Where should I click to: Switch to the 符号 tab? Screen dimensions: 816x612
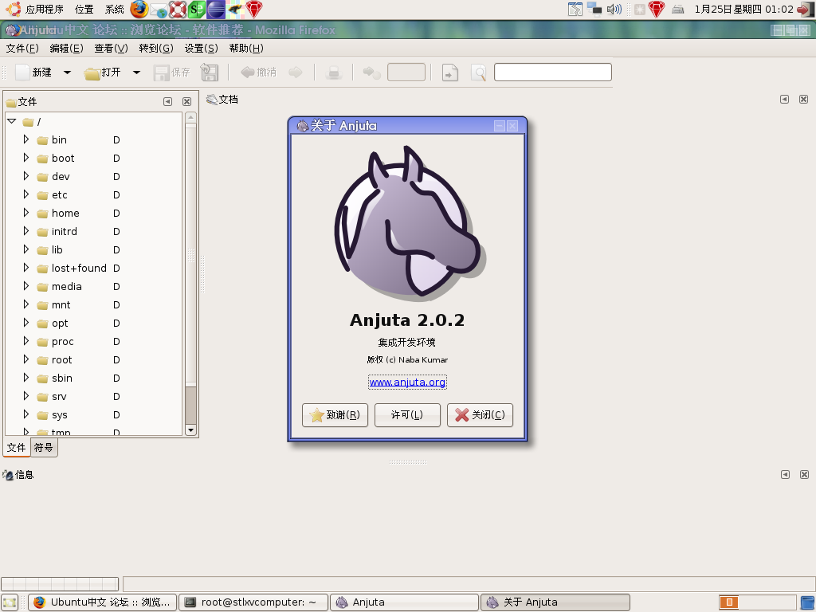click(x=44, y=448)
